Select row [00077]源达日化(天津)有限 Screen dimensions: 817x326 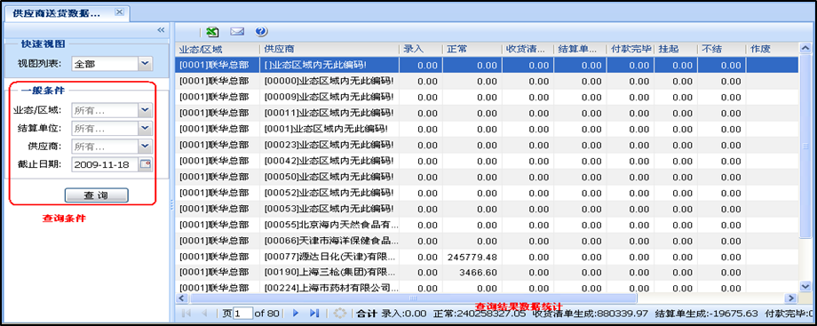(488, 257)
